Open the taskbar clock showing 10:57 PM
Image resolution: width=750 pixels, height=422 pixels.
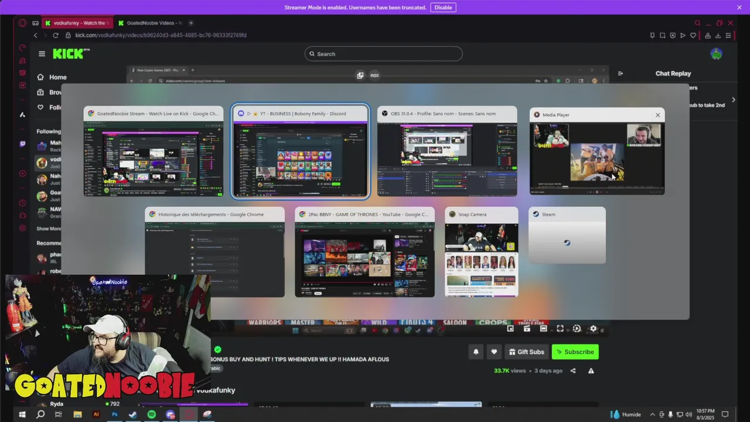pyautogui.click(x=705, y=414)
